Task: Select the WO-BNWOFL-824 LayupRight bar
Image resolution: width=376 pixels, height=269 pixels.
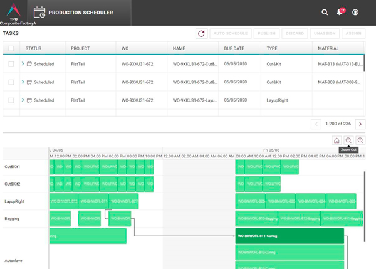Action: coord(311,201)
